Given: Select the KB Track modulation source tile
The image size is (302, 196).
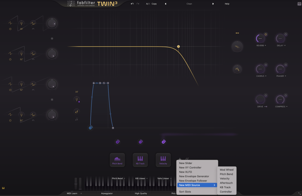Looking at the screenshot, I should tap(140, 160).
